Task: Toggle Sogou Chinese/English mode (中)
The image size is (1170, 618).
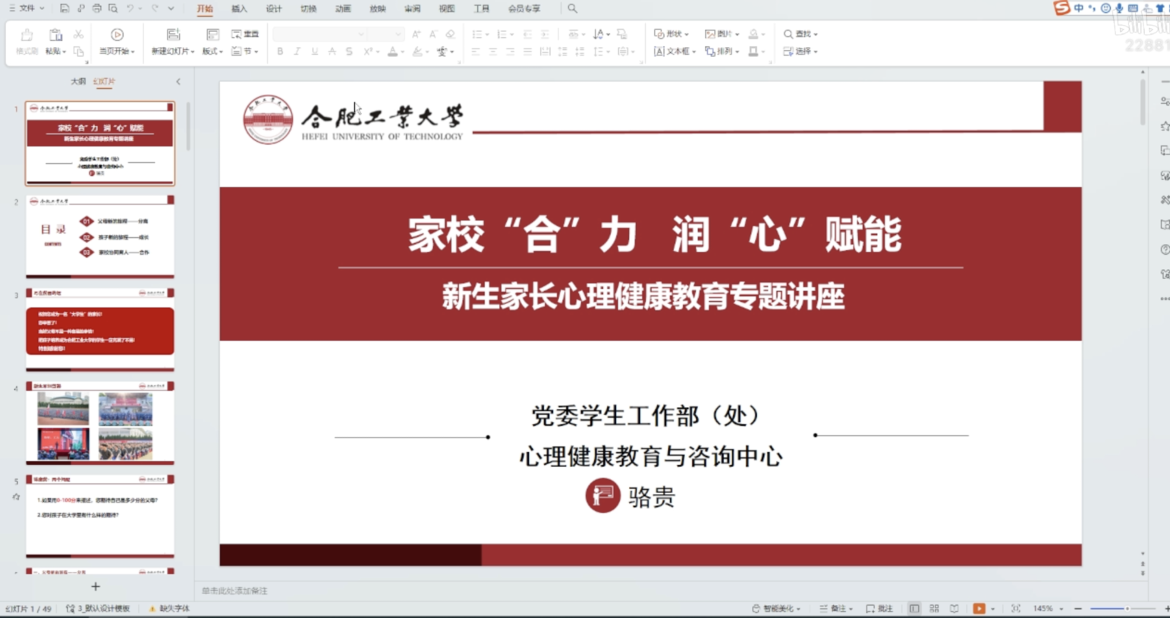Action: coord(1078,8)
